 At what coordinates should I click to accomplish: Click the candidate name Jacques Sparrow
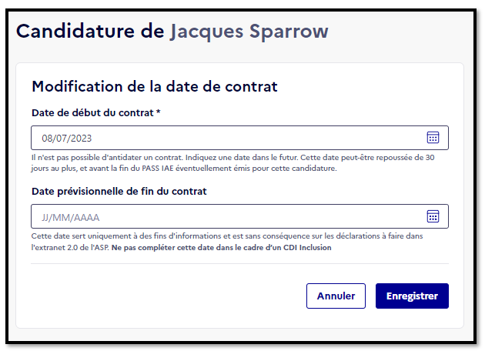(x=249, y=32)
